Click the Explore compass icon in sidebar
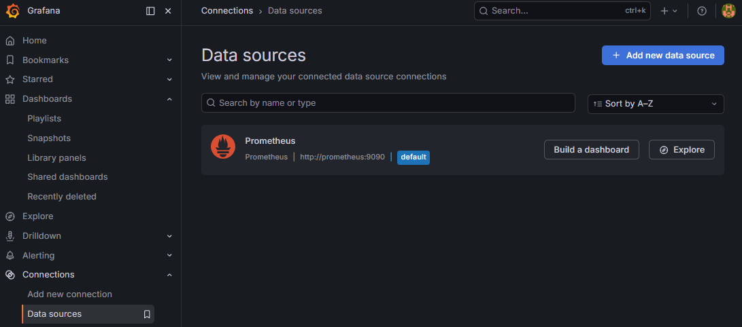 click(10, 216)
